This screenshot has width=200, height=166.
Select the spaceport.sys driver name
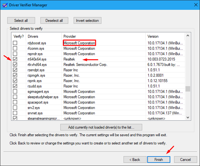[38, 102]
